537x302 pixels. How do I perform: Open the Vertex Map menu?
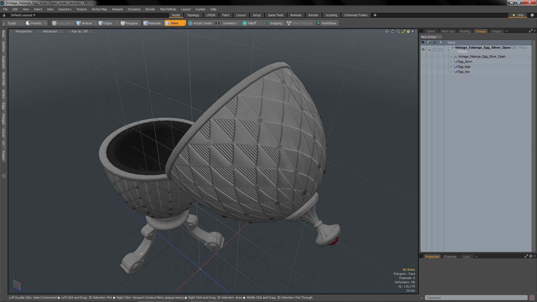99,9
